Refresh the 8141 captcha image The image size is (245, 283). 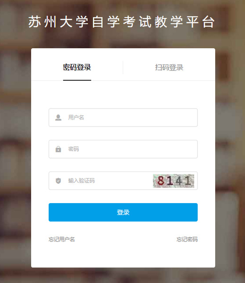(173, 180)
